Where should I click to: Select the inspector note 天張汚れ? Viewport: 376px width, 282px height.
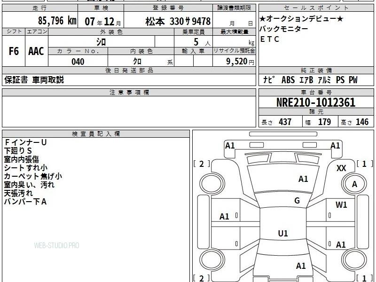(18, 193)
